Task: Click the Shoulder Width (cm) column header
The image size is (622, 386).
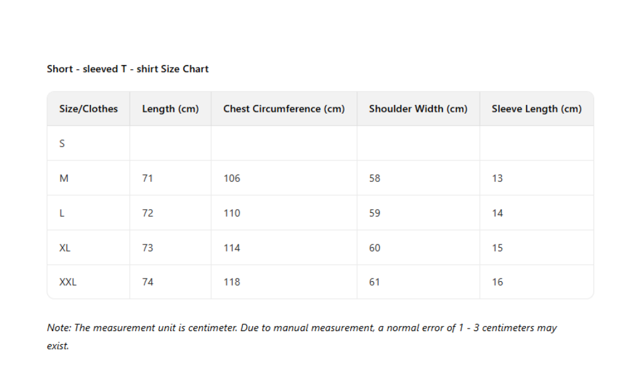Action: (x=418, y=109)
